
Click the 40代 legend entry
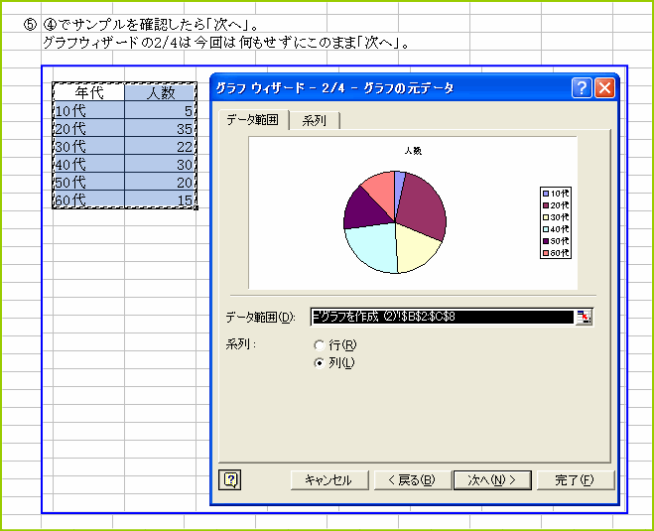[556, 229]
